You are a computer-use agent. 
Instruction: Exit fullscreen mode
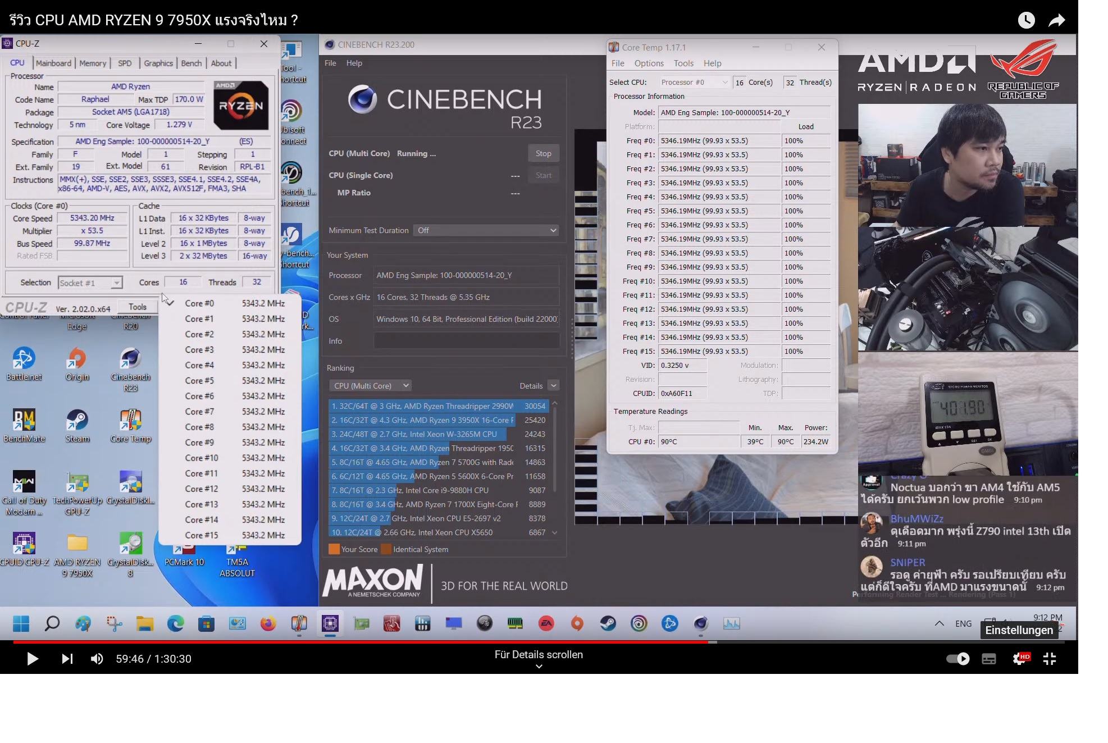point(1050,659)
